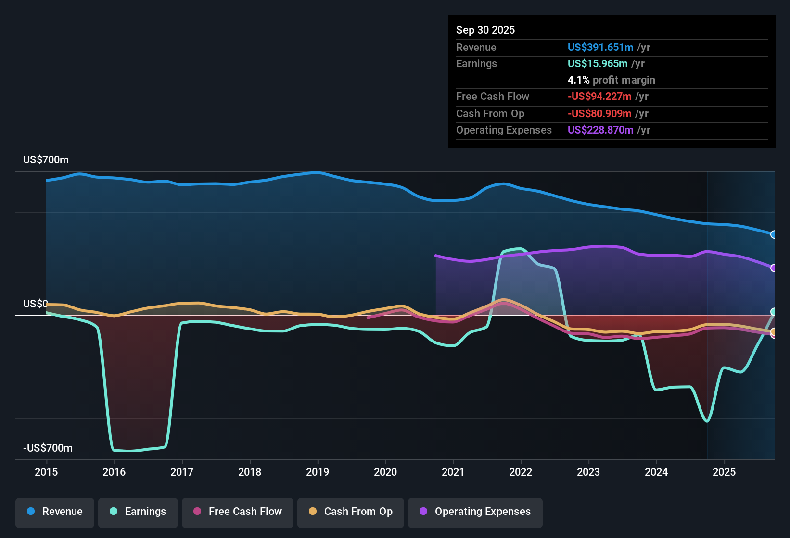790x538 pixels.
Task: Toggle the Operating Expenses legend button
Action: point(475,512)
